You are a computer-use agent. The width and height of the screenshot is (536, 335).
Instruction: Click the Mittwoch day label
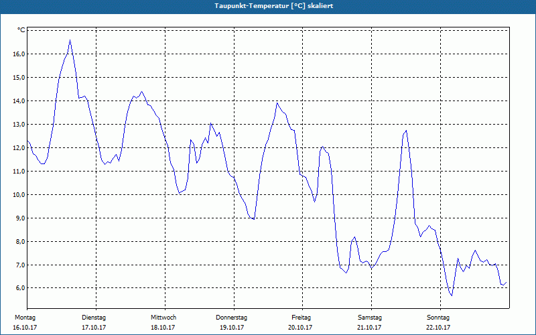(x=163, y=318)
